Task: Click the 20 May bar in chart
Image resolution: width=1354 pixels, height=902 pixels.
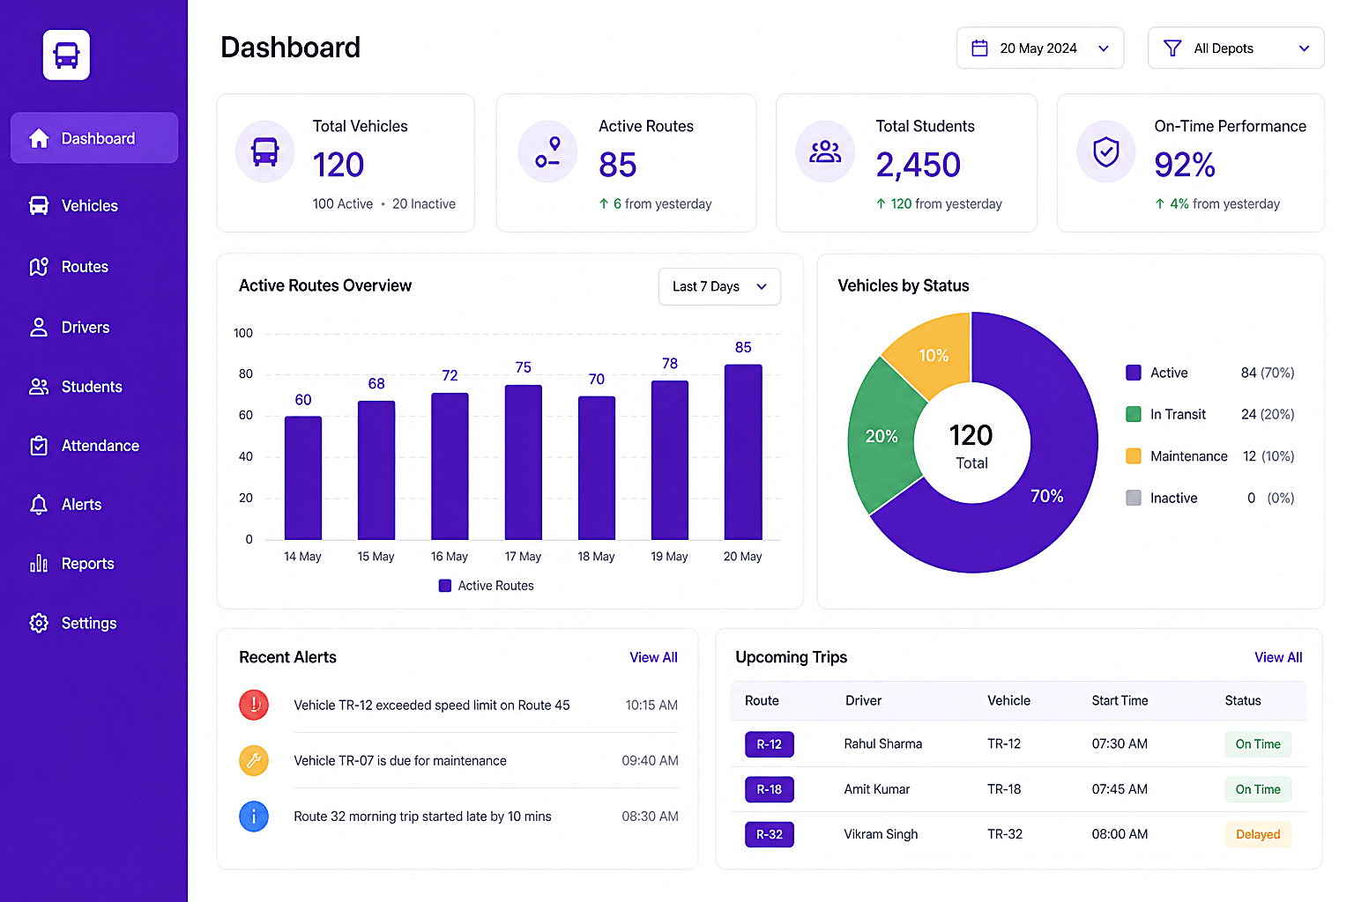Action: point(743,452)
